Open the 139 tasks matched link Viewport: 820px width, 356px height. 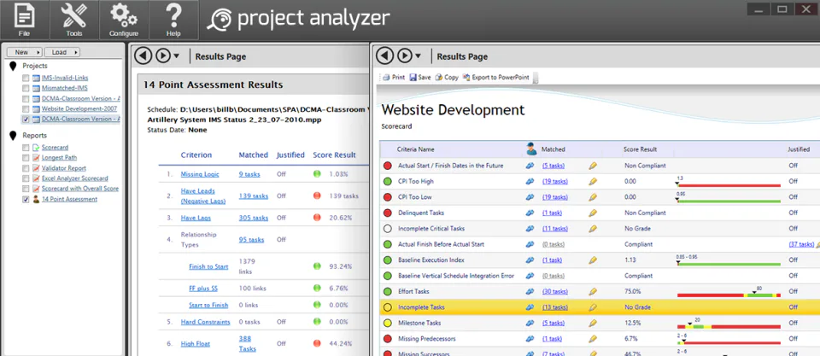[x=254, y=196]
